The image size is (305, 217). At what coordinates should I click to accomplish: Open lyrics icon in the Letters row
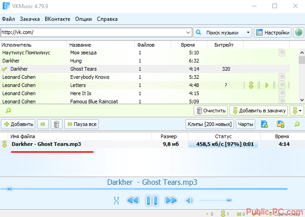click(281, 85)
